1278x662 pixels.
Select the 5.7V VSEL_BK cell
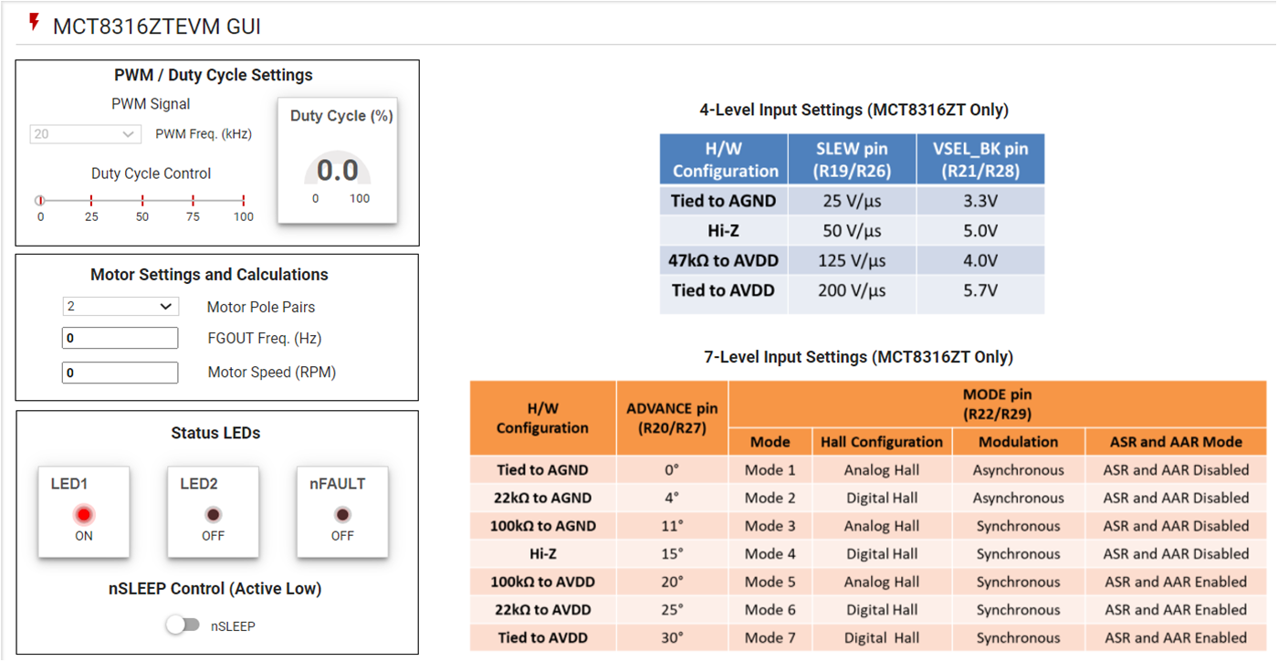[x=980, y=290]
